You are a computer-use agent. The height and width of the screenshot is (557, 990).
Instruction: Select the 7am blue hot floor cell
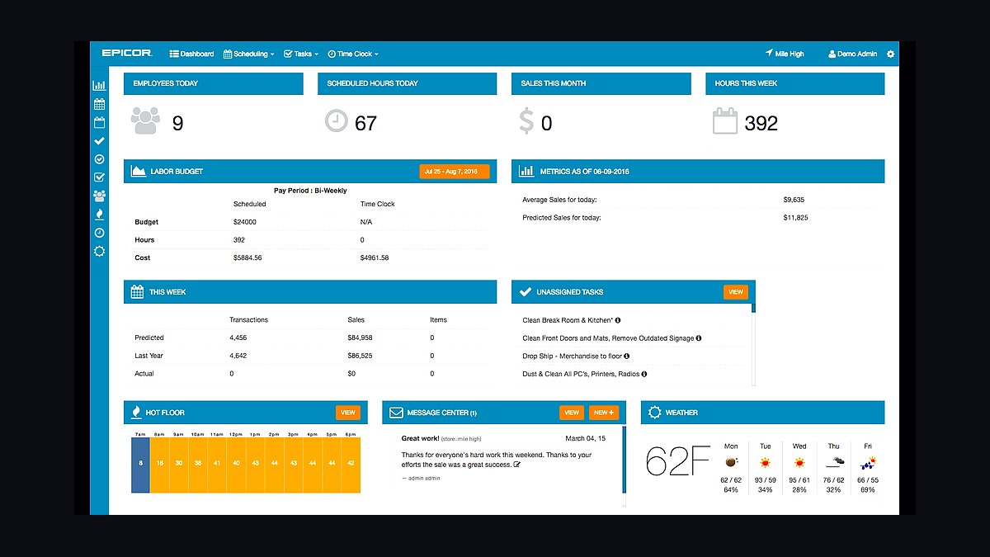point(140,464)
